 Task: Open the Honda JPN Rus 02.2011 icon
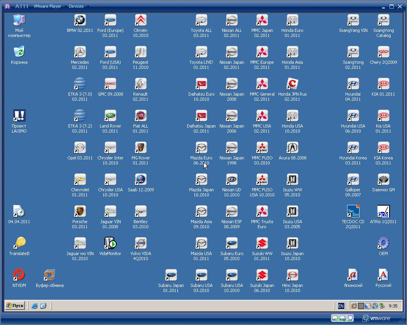(x=292, y=84)
